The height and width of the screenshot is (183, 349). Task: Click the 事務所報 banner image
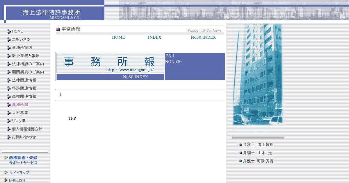click(110, 63)
